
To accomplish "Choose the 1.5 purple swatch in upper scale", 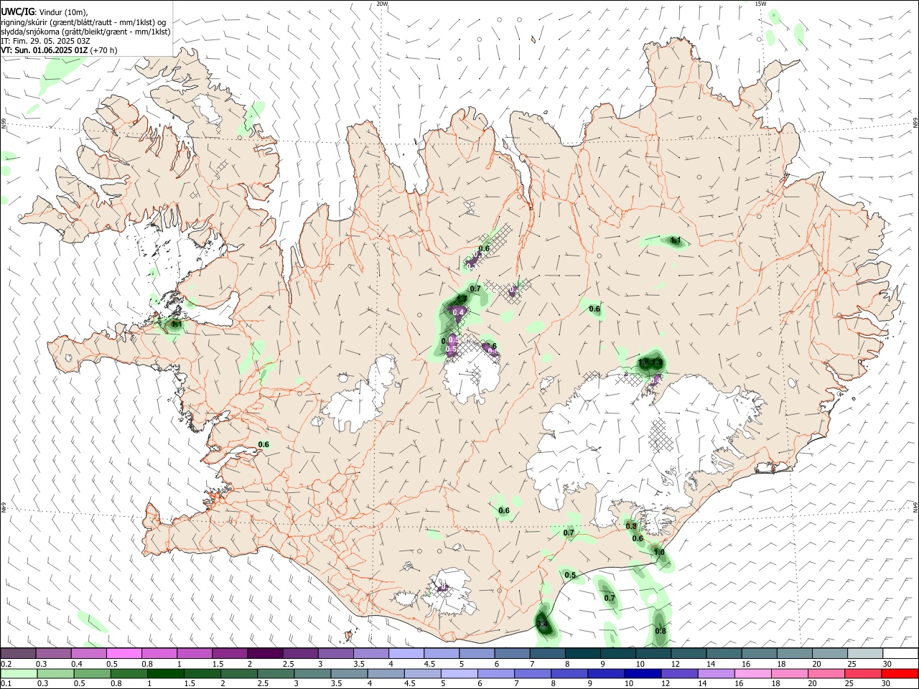I will (230, 654).
